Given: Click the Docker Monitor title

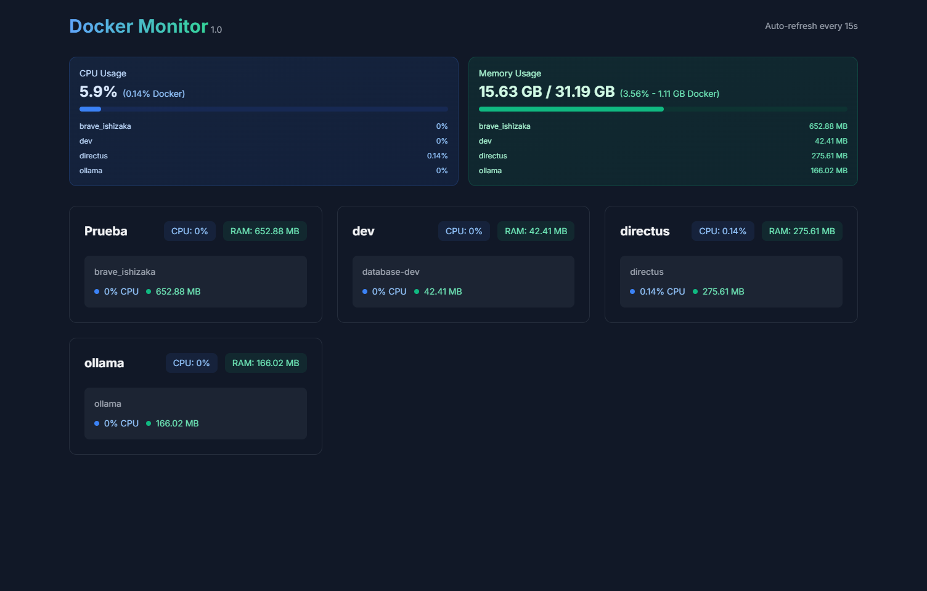Looking at the screenshot, I should 139,26.
